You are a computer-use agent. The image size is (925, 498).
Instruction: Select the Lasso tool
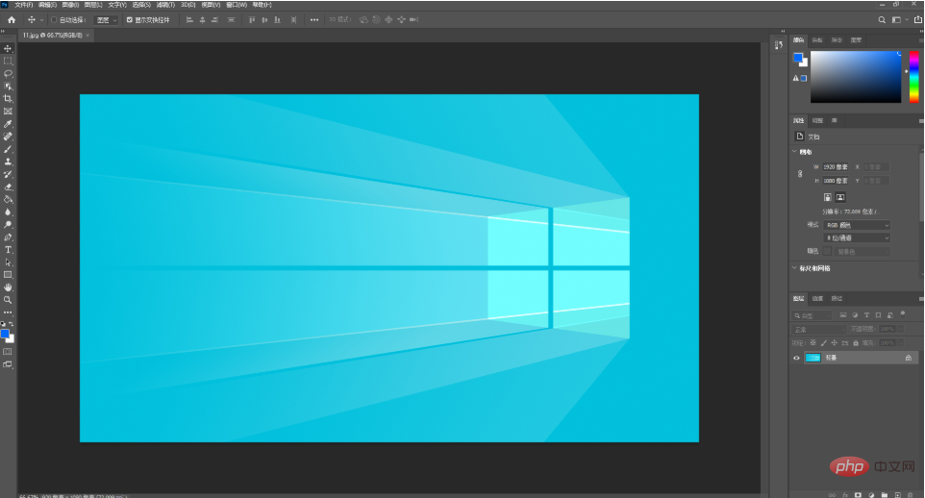(9, 73)
